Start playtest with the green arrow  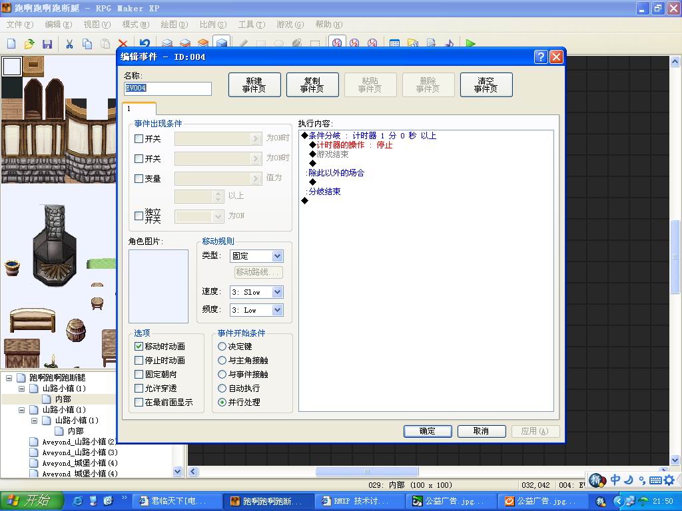click(470, 43)
